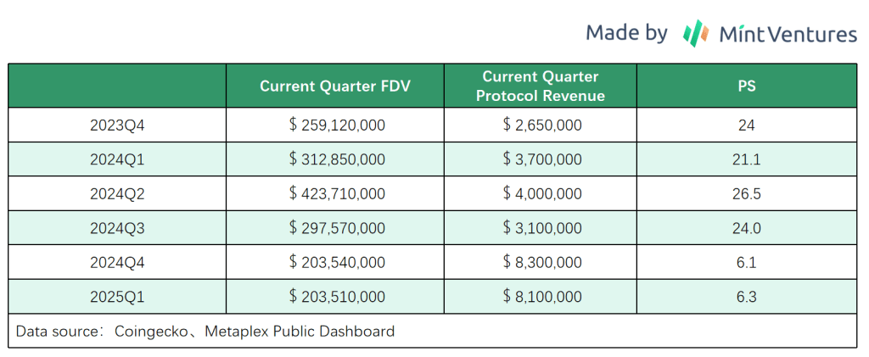Select the 2024Q3 row label
The image size is (869, 357).
coord(117,228)
